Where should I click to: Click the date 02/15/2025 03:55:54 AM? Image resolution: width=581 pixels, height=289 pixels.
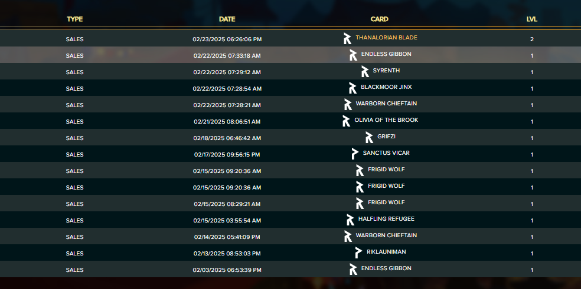point(227,221)
